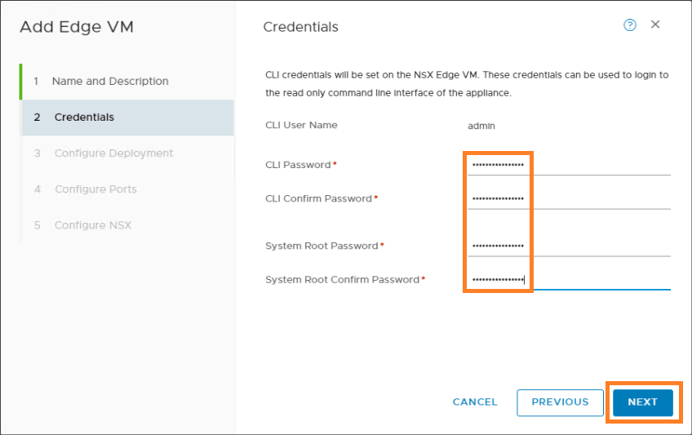
Task: Go to Name and Description step
Action: coord(109,82)
